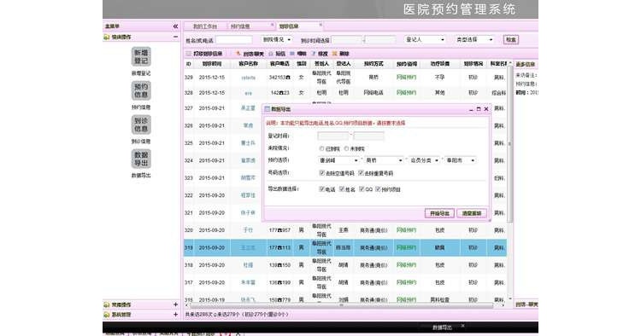Close the 预约信息 tab with its X
Image resolution: width=641 pixels, height=336 pixels.
coord(273,26)
